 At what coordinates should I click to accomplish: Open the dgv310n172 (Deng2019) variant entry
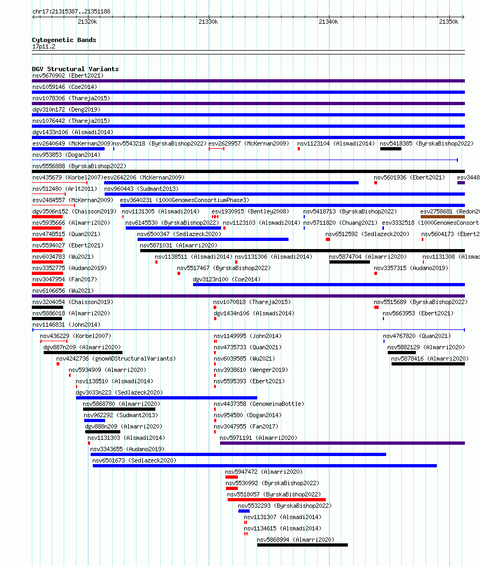(x=66, y=109)
